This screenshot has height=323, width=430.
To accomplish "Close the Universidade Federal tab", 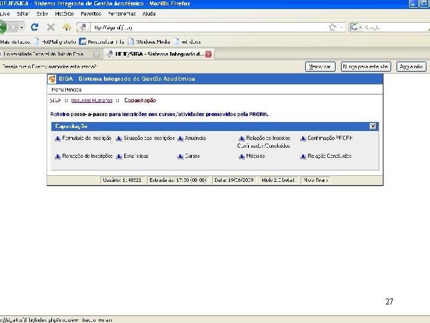I will [x=96, y=54].
